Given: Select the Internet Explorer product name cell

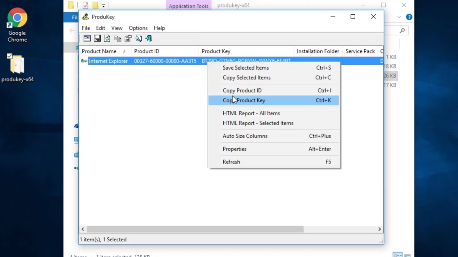Looking at the screenshot, I should (x=108, y=61).
